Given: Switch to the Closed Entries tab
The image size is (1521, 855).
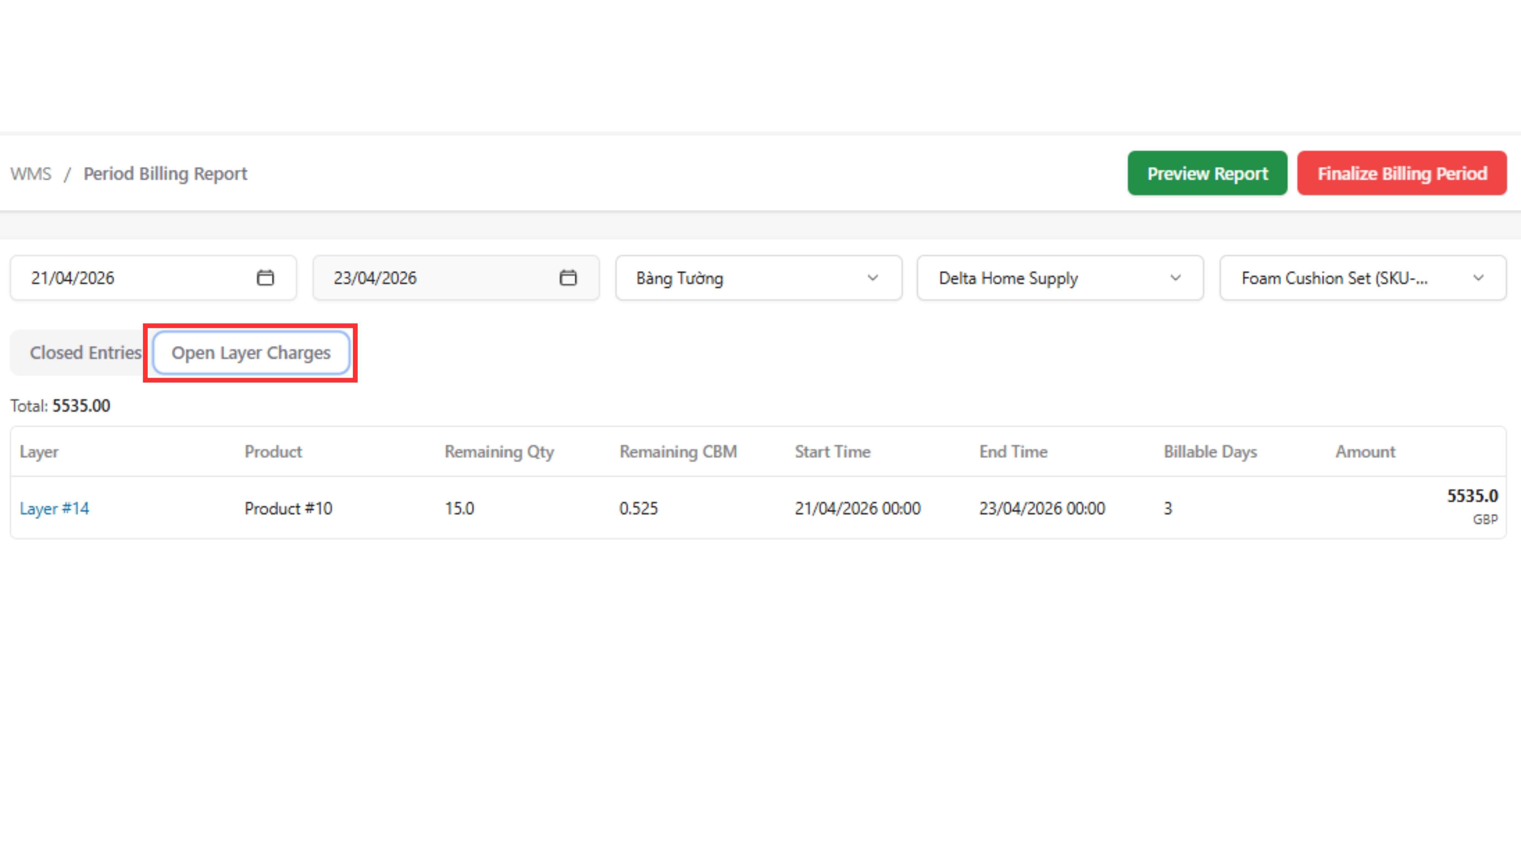Looking at the screenshot, I should click(x=86, y=353).
